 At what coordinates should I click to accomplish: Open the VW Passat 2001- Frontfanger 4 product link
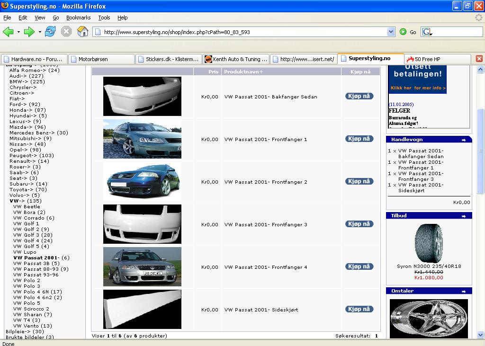pyautogui.click(x=266, y=267)
